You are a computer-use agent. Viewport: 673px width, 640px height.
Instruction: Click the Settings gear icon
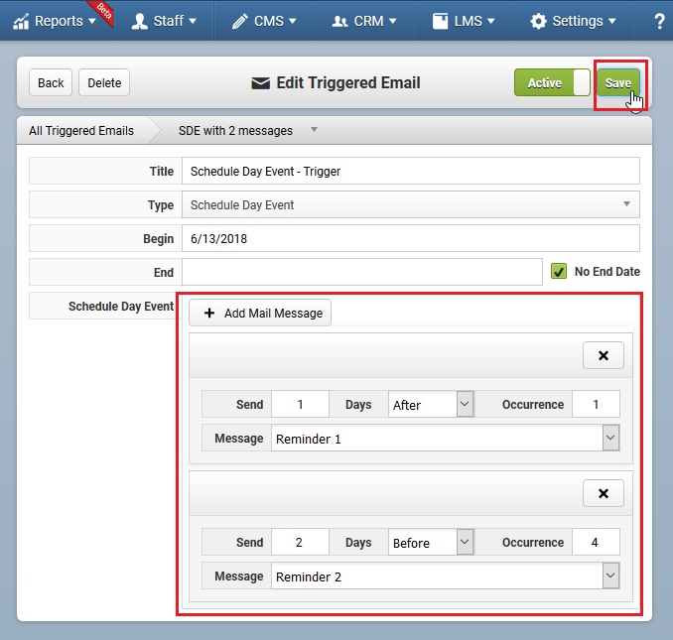pyautogui.click(x=538, y=21)
